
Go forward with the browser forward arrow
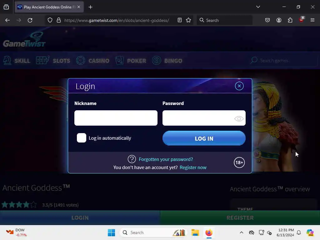(18, 20)
